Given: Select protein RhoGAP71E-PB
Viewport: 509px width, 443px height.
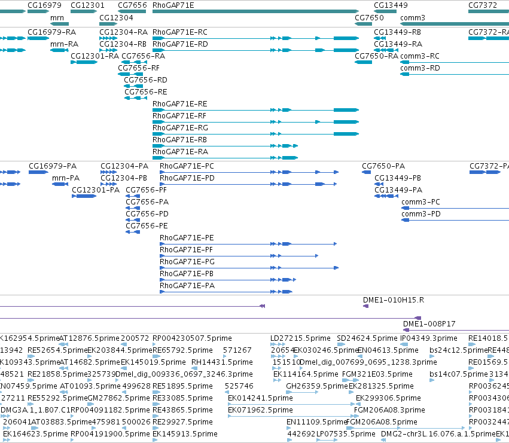Looking at the screenshot, I should click(228, 280).
